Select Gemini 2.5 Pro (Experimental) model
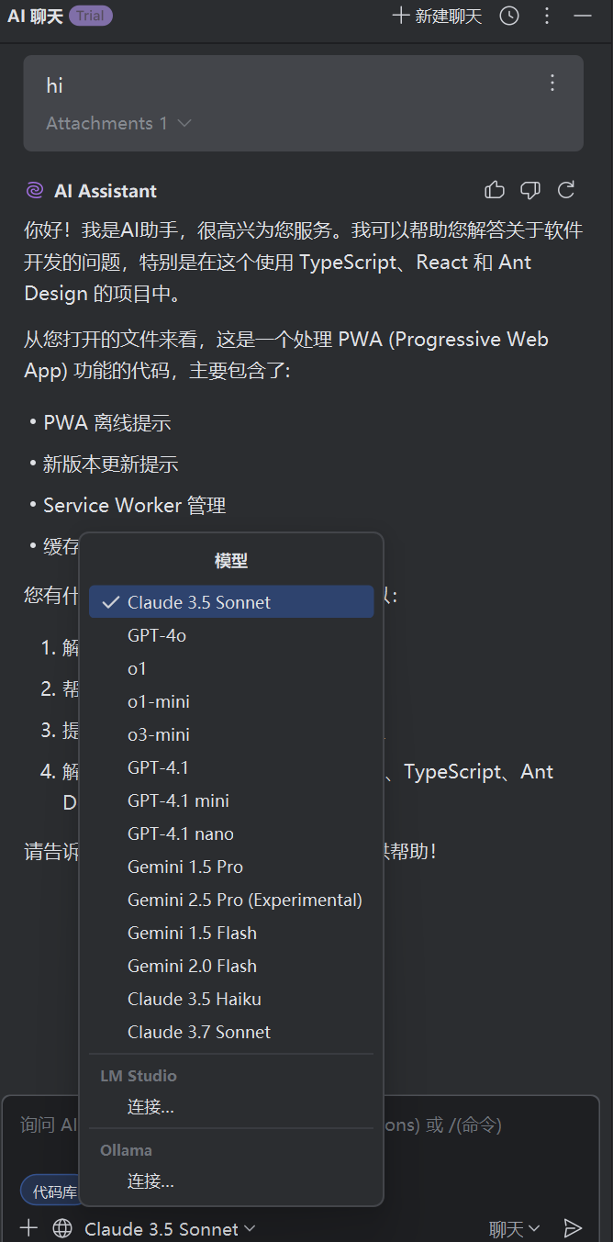 [x=244, y=900]
